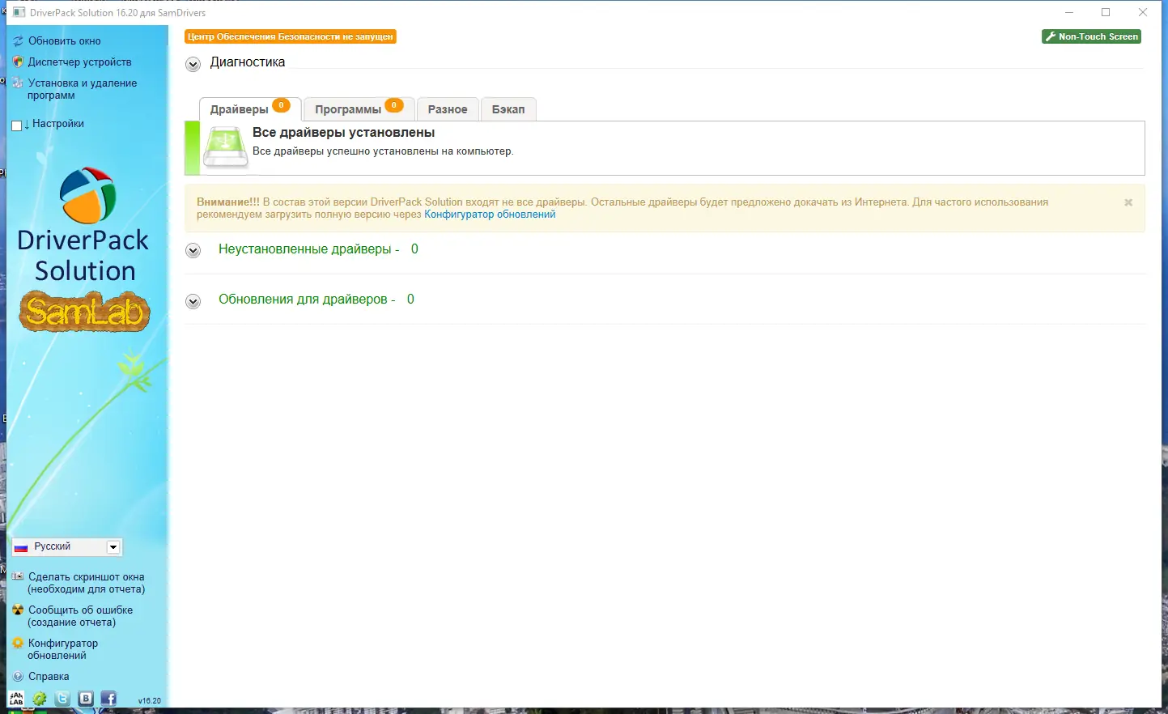Click the v16.20 version label
The height and width of the screenshot is (714, 1168).
pos(150,701)
